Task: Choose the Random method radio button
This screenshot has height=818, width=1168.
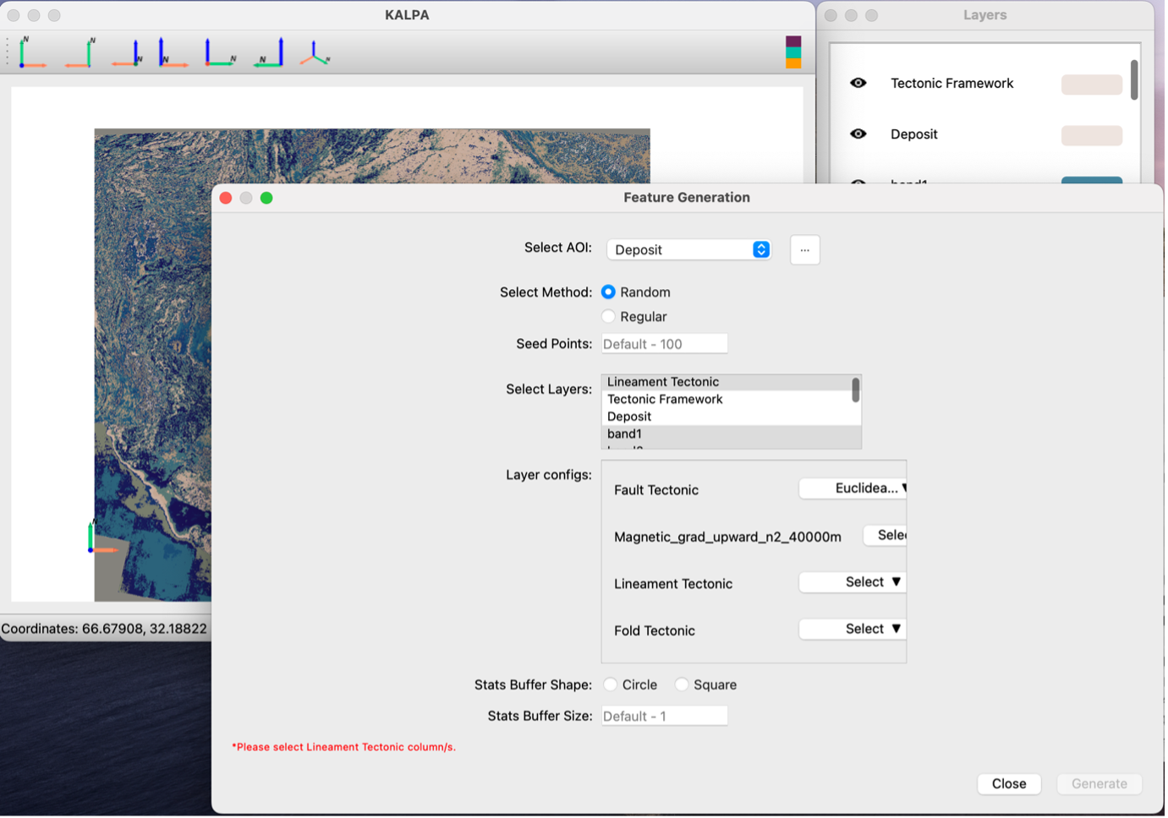Action: [x=608, y=292]
